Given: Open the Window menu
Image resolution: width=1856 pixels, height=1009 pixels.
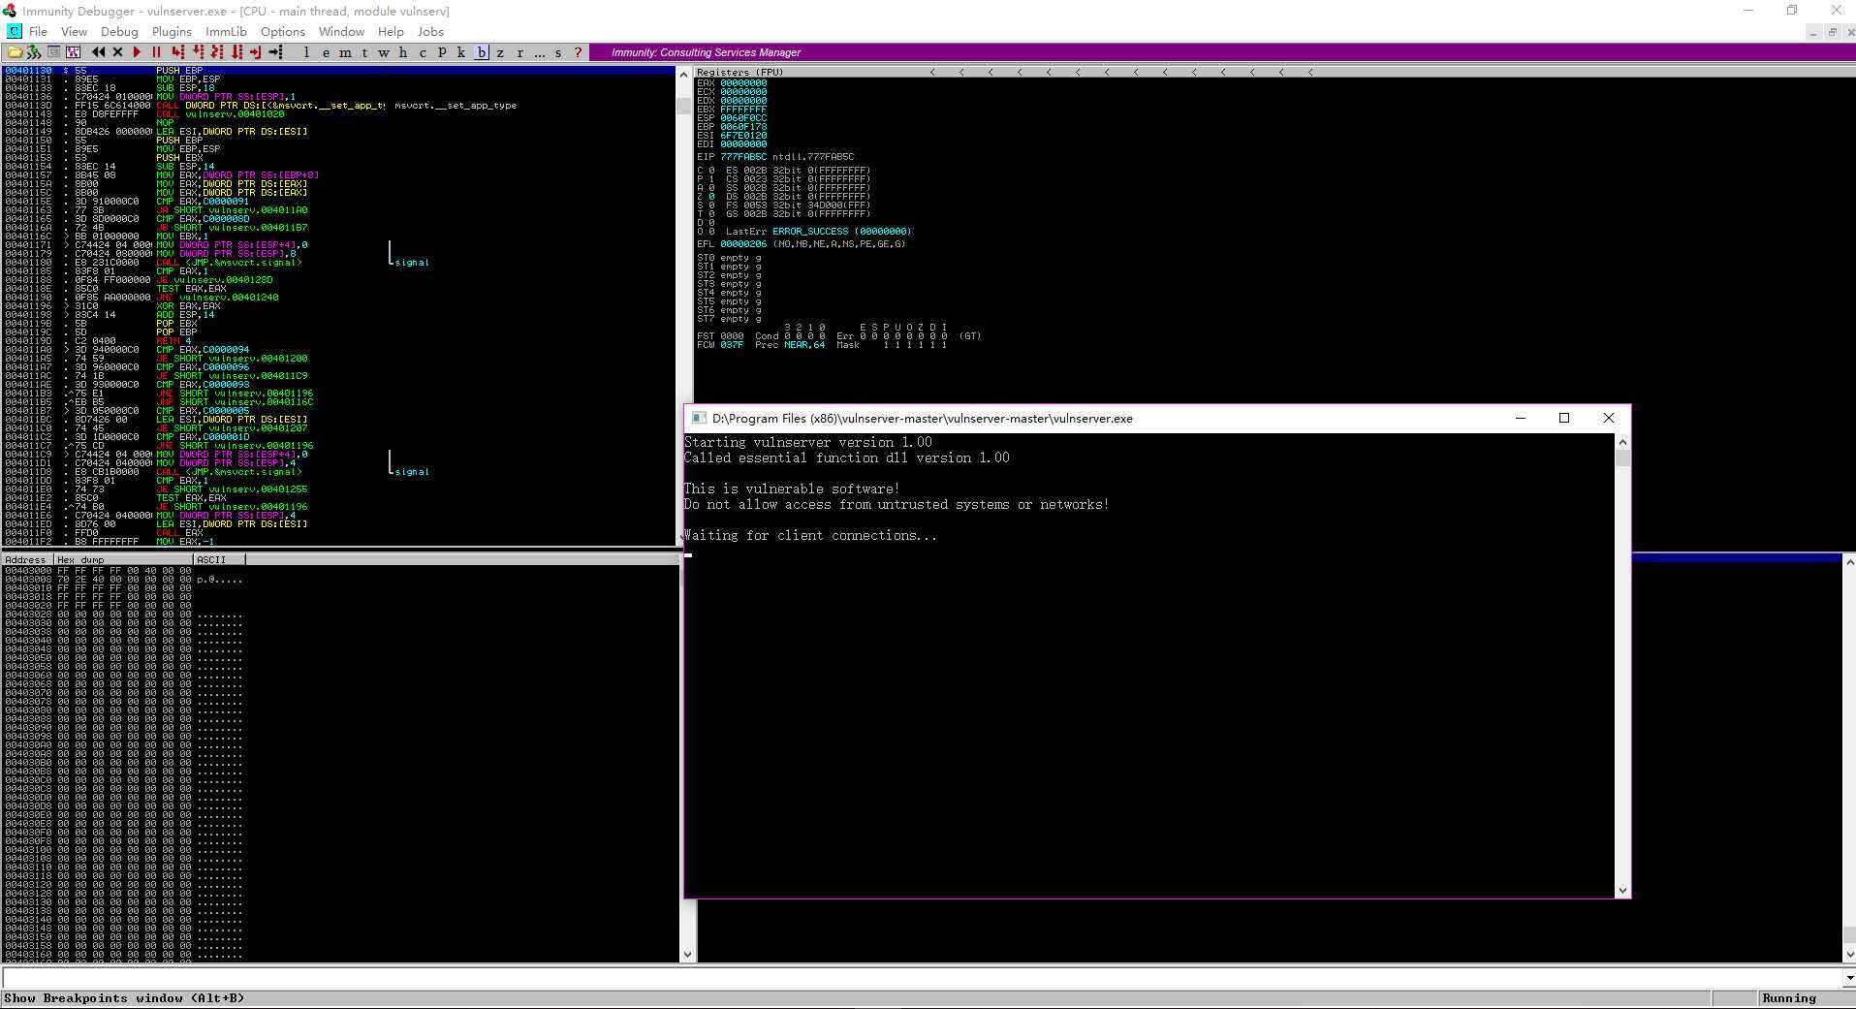Looking at the screenshot, I should pyautogui.click(x=342, y=32).
